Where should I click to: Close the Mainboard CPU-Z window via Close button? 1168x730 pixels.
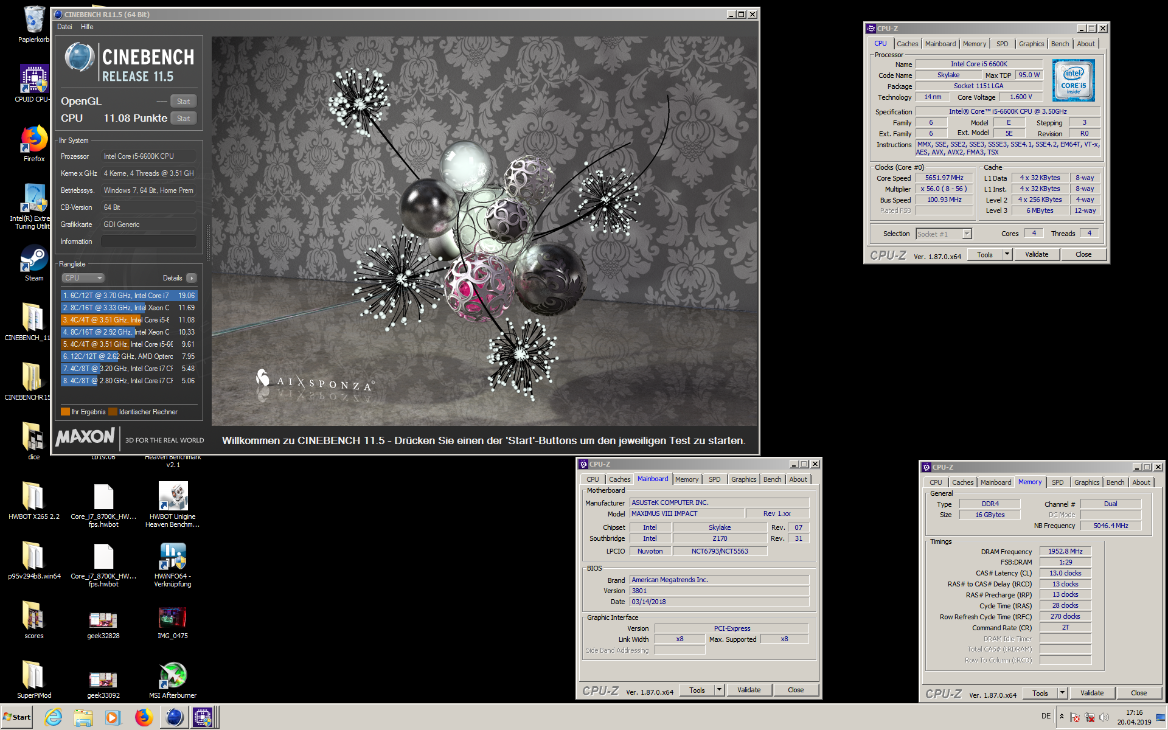tap(796, 690)
